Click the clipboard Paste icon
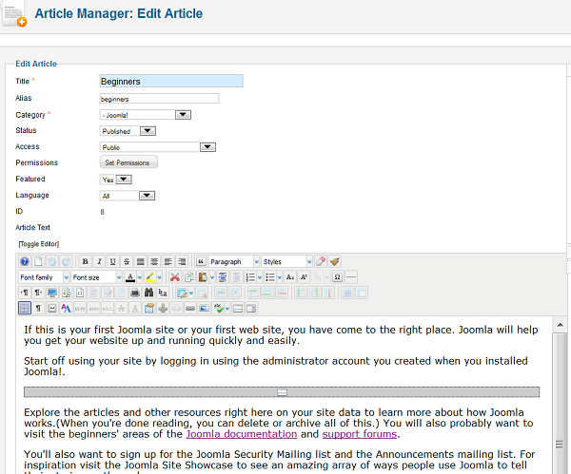The width and height of the screenshot is (571, 474). [x=203, y=277]
